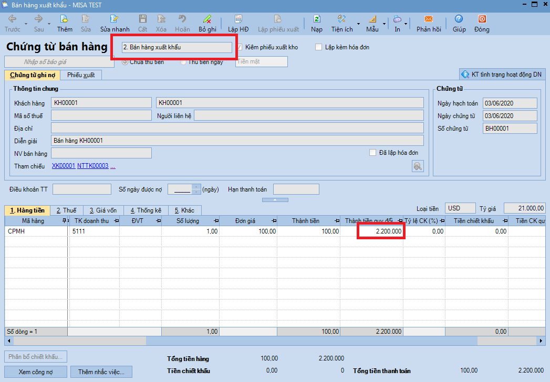The image size is (550, 382).
Task: Open Loại tiền USD currency box
Action: [460, 208]
